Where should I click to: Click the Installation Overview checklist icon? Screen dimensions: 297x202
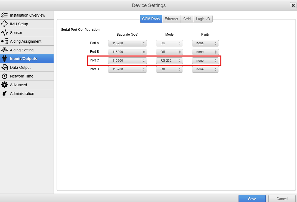(x=4, y=15)
